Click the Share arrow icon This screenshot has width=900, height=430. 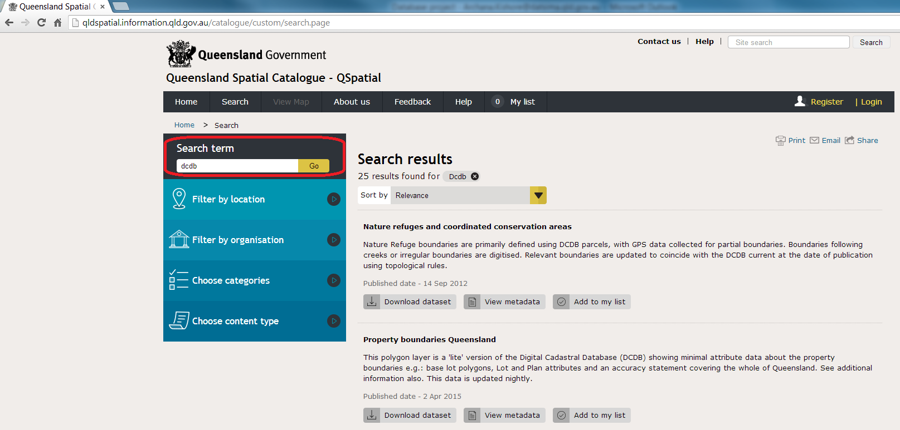click(849, 140)
